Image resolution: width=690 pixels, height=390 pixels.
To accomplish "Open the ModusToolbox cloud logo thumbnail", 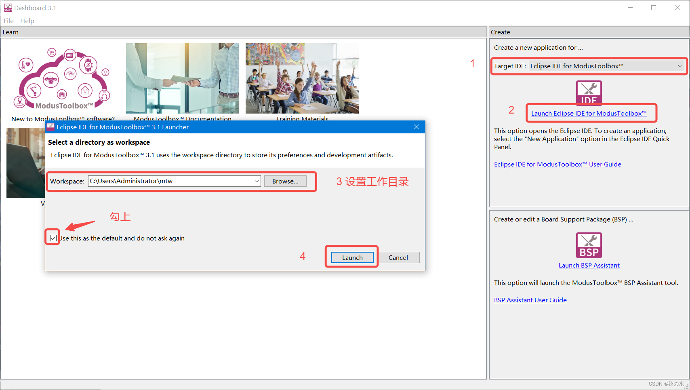I will point(63,78).
